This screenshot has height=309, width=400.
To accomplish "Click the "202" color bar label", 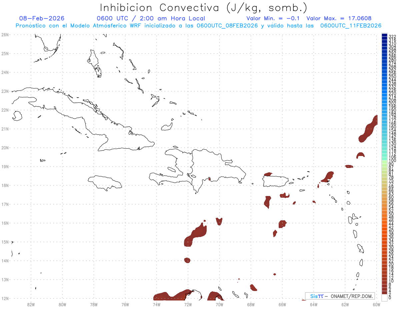I will point(392,103).
